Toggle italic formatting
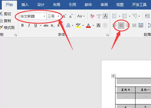Viewport: 151px width, 108px height. tap(29, 25)
